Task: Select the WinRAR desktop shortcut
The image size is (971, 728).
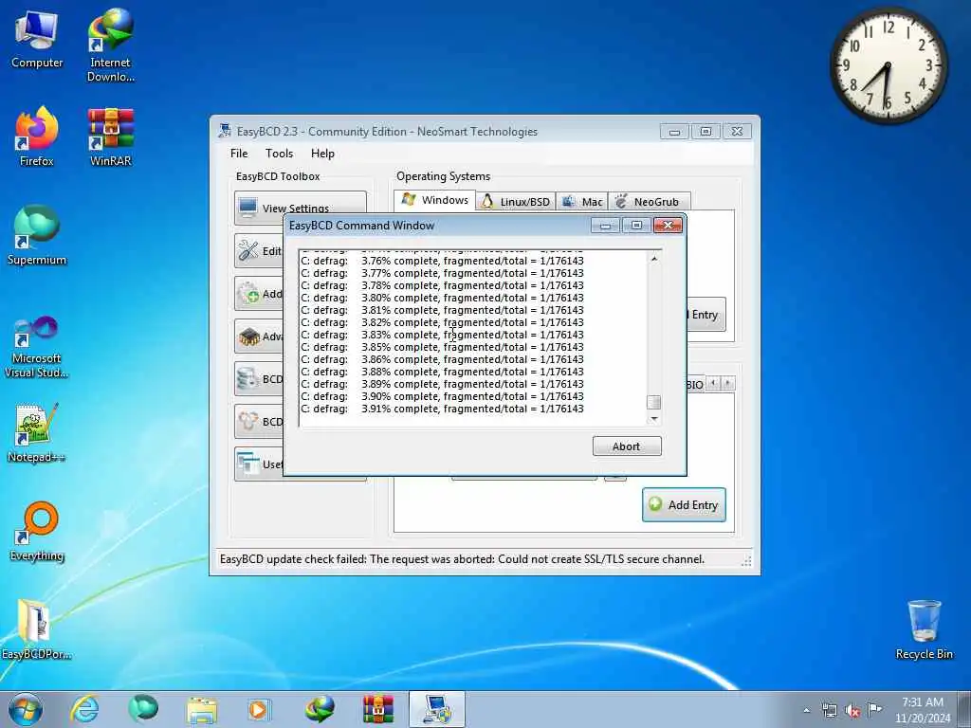Action: [110, 137]
